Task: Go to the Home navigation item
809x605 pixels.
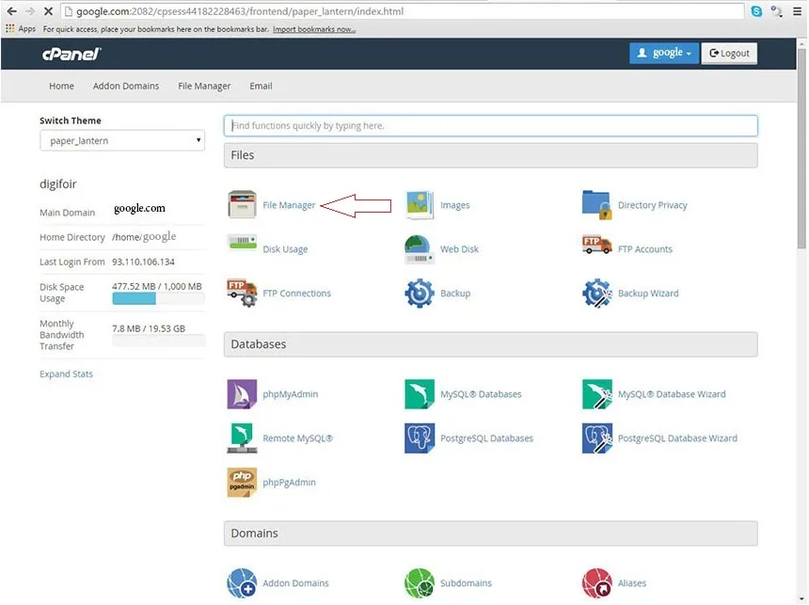Action: click(x=61, y=86)
